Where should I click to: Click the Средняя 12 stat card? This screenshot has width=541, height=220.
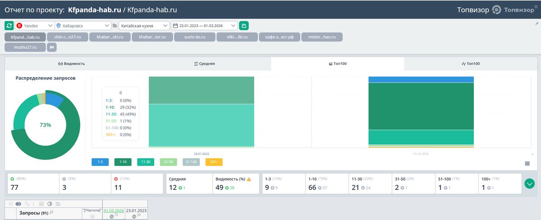point(189,183)
